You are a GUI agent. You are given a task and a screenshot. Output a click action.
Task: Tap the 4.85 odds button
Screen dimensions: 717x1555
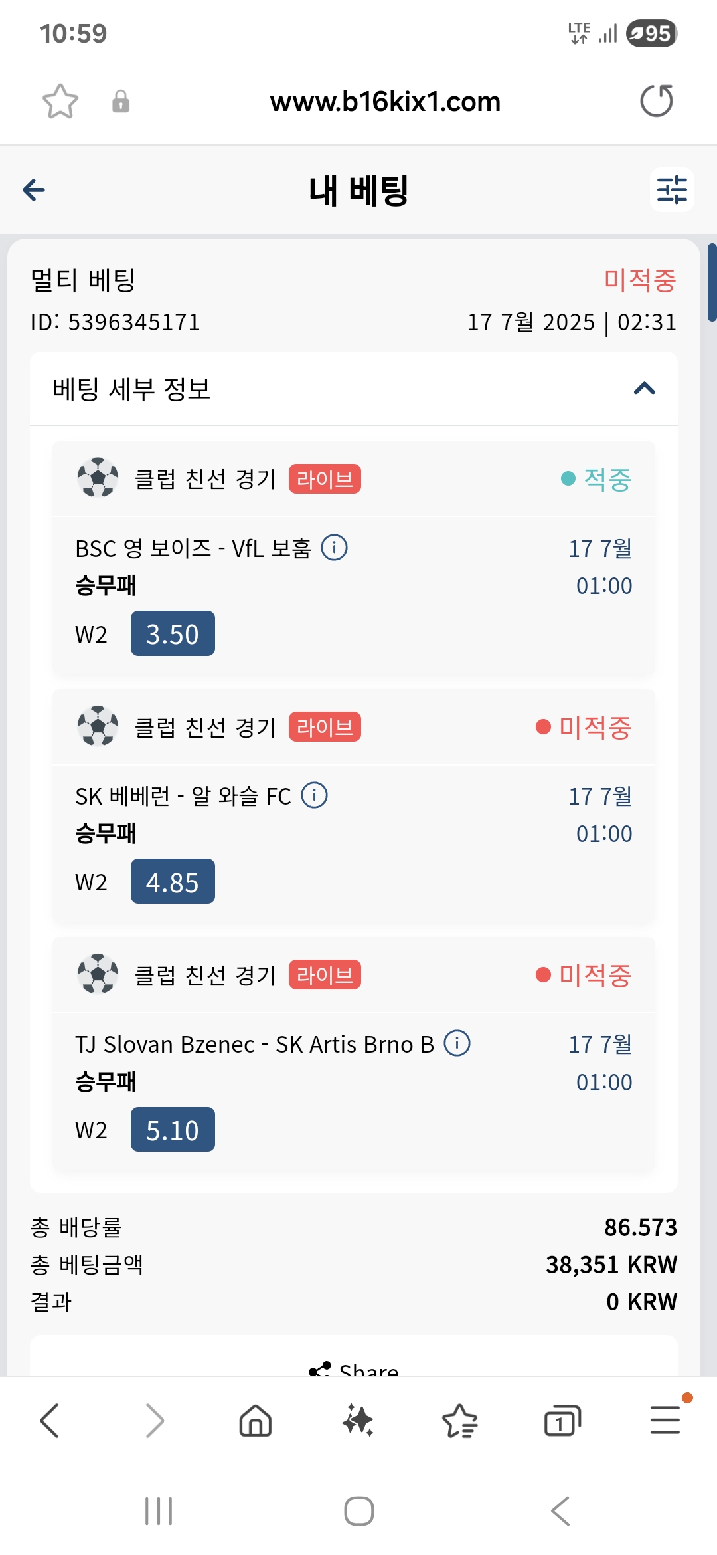coord(173,881)
